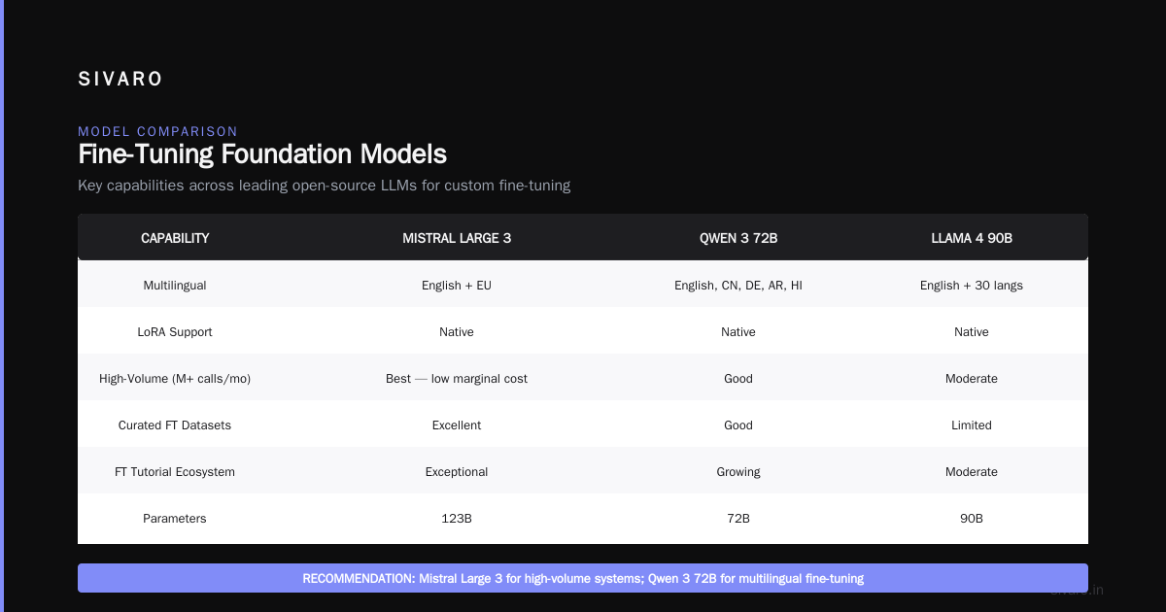This screenshot has width=1166, height=612.
Task: Click the Parameters row label
Action: [175, 519]
